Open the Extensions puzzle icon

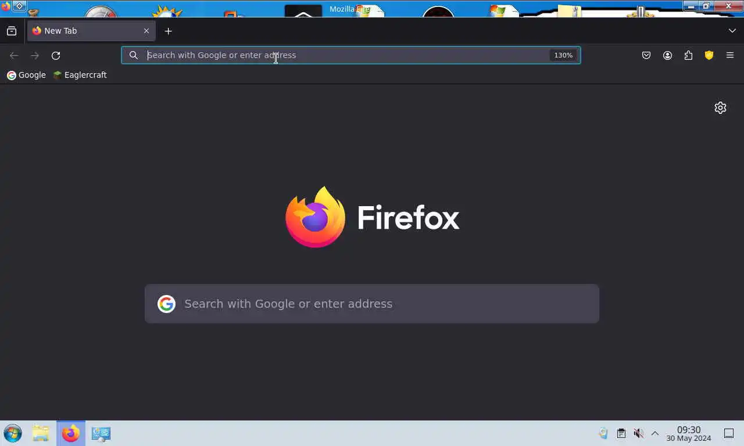(x=688, y=55)
